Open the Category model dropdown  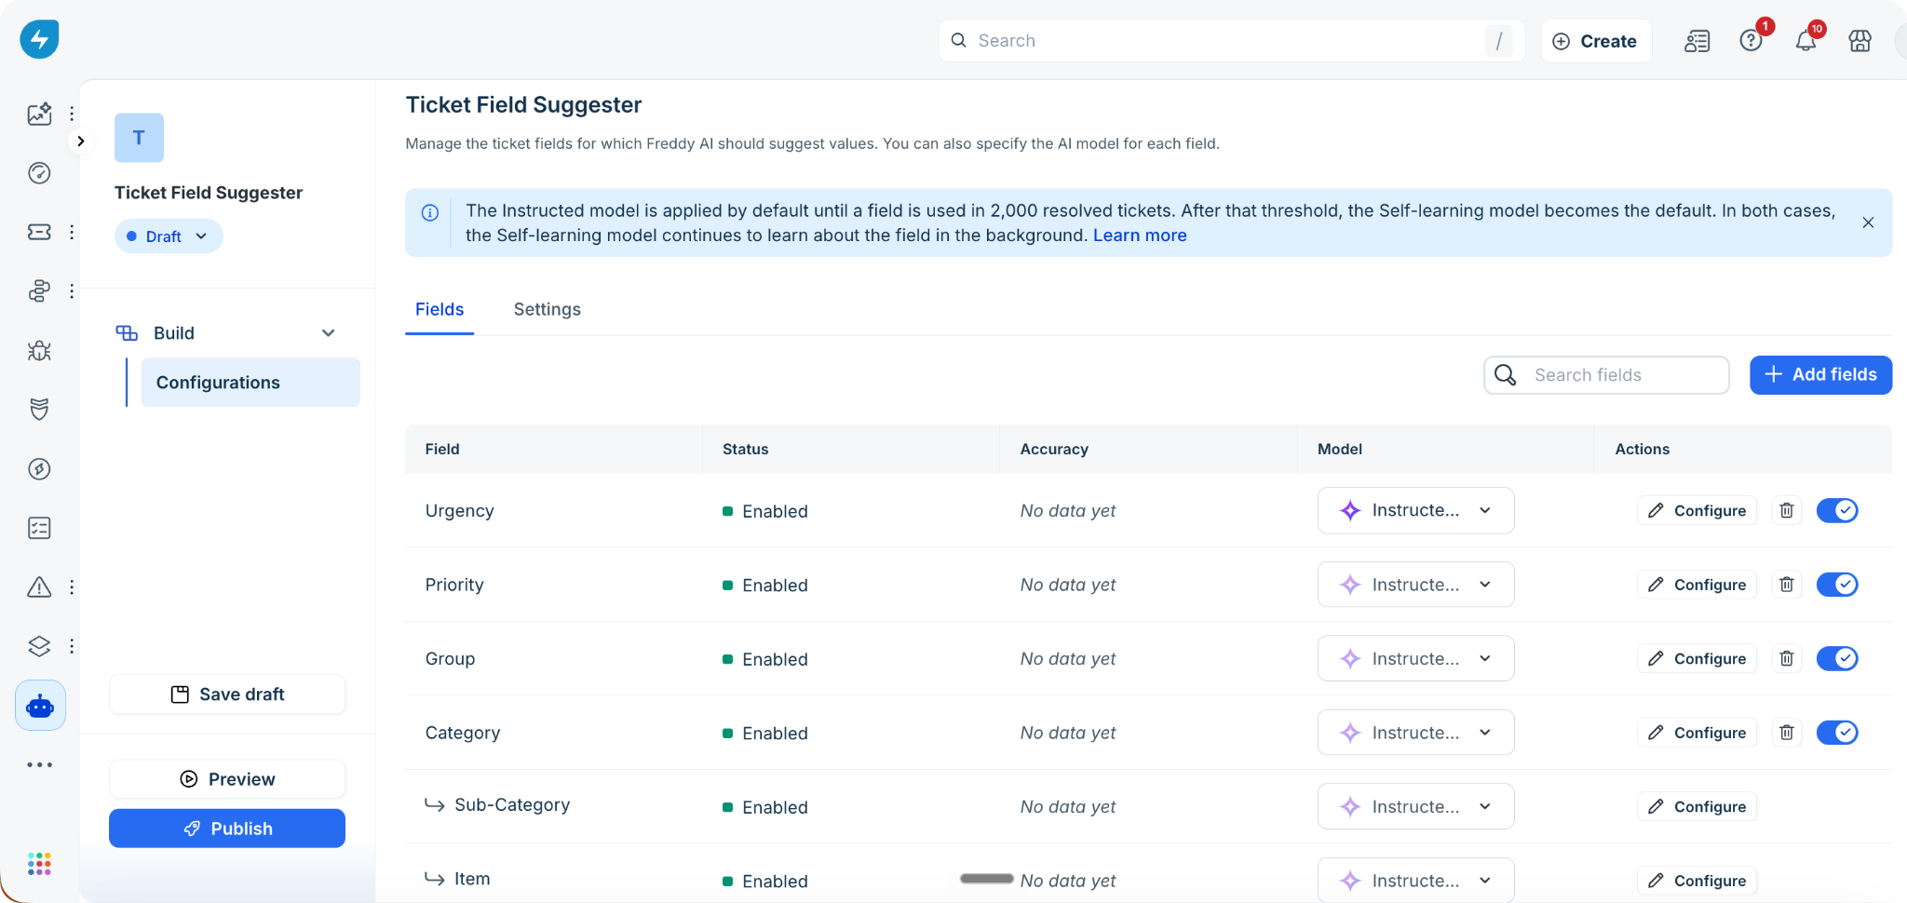(1415, 733)
